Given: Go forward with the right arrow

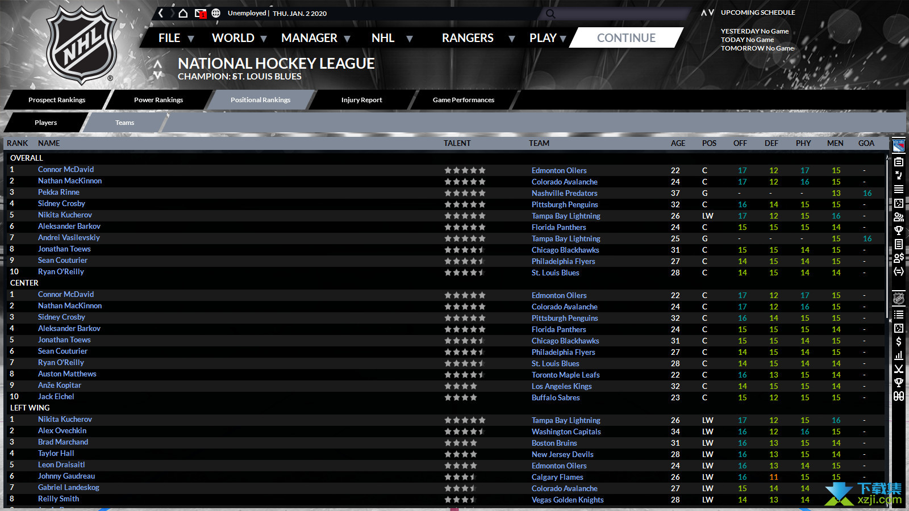Looking at the screenshot, I should click(172, 13).
